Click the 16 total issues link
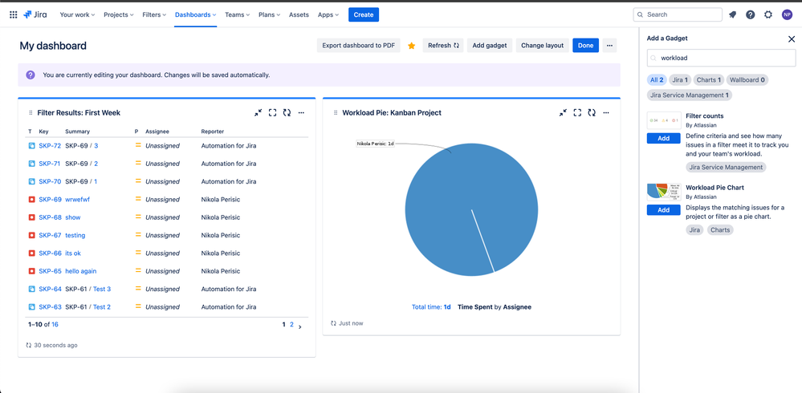The image size is (802, 393). 55,325
